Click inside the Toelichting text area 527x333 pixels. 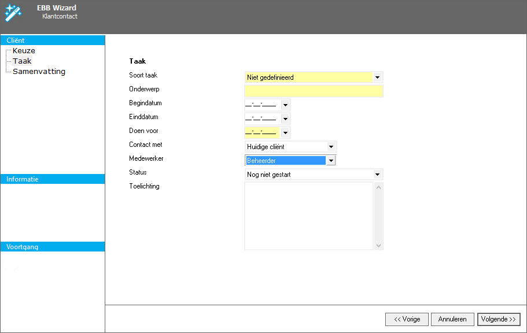tap(309, 216)
